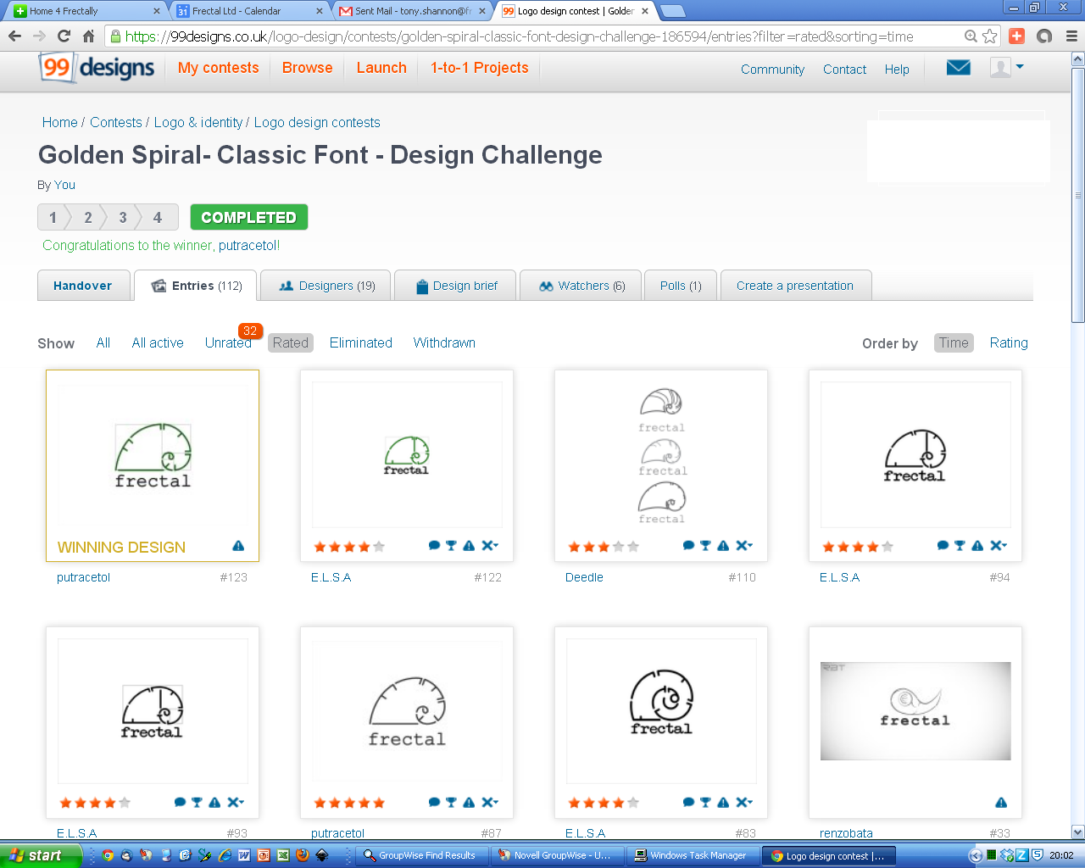Expand eliminate X dropdown on entry #122
This screenshot has width=1085, height=868.
click(490, 546)
